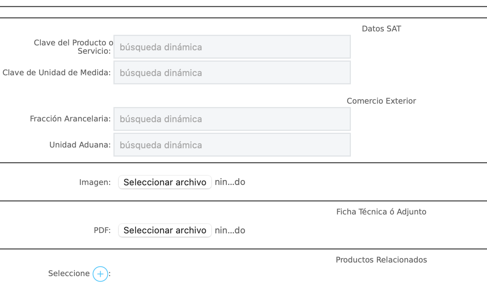Click the Clave de Unidad de Medida search field

[232, 73]
